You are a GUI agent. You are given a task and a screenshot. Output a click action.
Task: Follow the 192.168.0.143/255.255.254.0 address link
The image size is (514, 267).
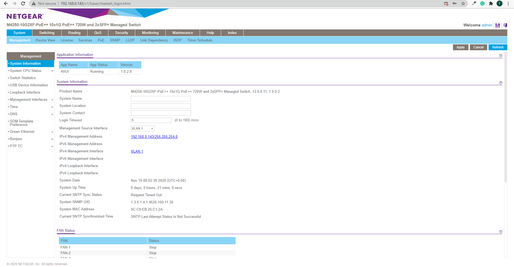click(x=154, y=137)
